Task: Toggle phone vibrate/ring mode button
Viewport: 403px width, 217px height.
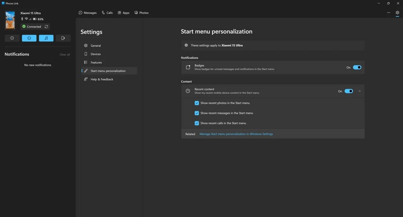Action: pyautogui.click(x=29, y=38)
